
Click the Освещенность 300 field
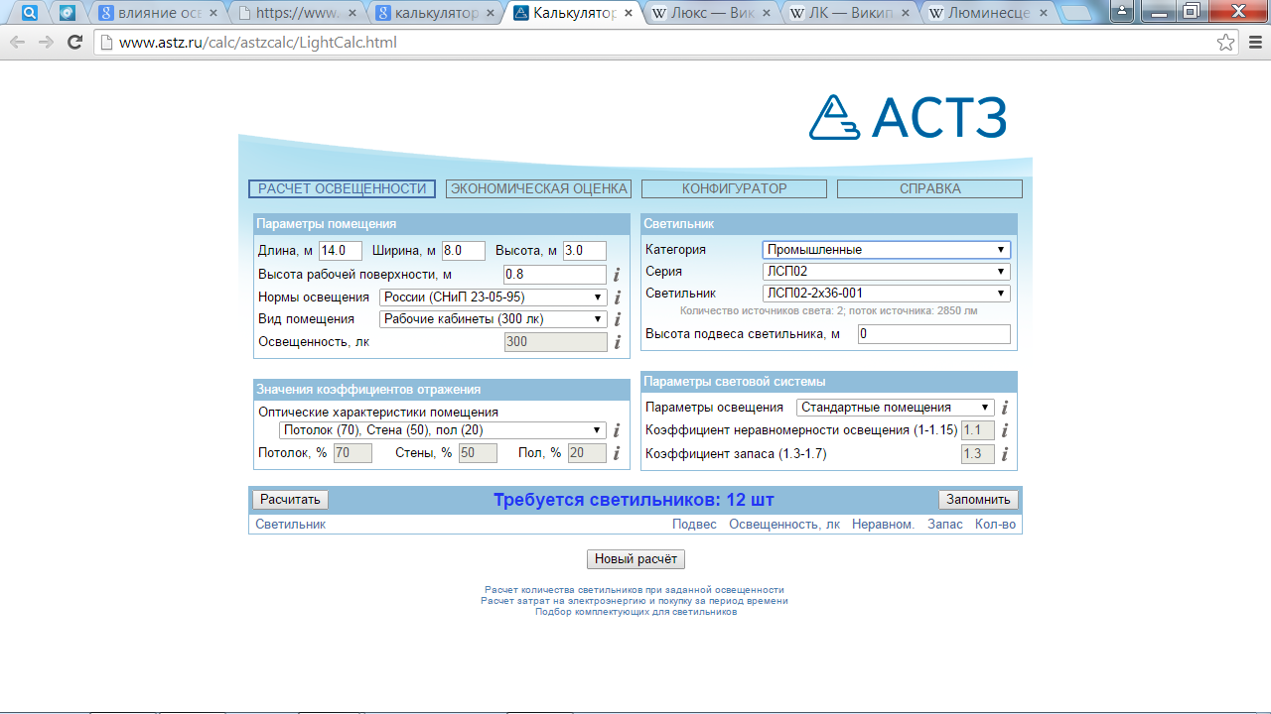pos(555,342)
